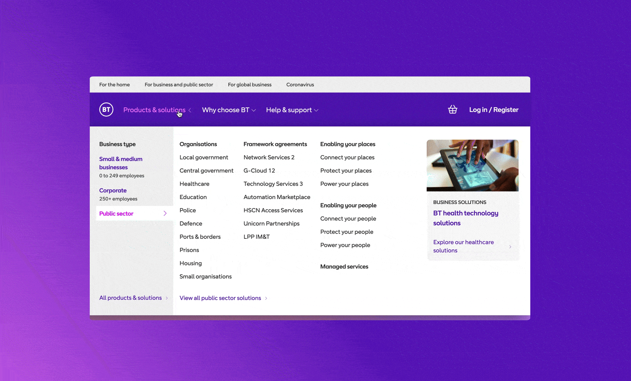Switch to For the home tab
The width and height of the screenshot is (631, 381).
[x=114, y=85]
